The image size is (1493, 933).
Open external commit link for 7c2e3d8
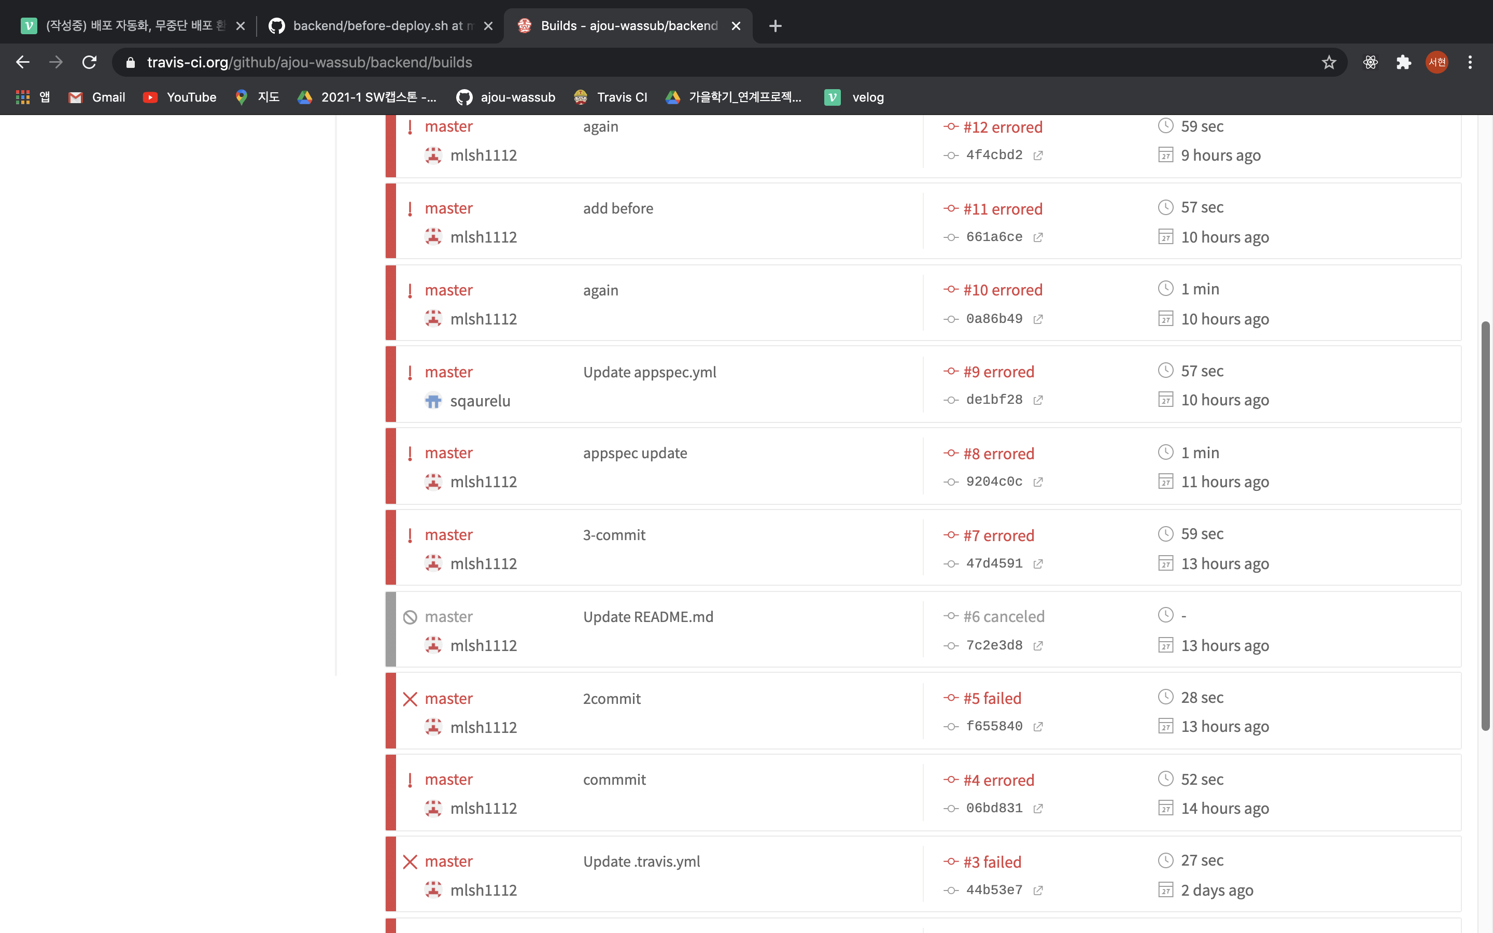1038,645
